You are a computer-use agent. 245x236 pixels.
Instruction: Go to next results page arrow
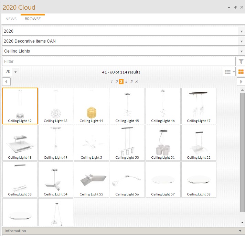click(x=241, y=81)
